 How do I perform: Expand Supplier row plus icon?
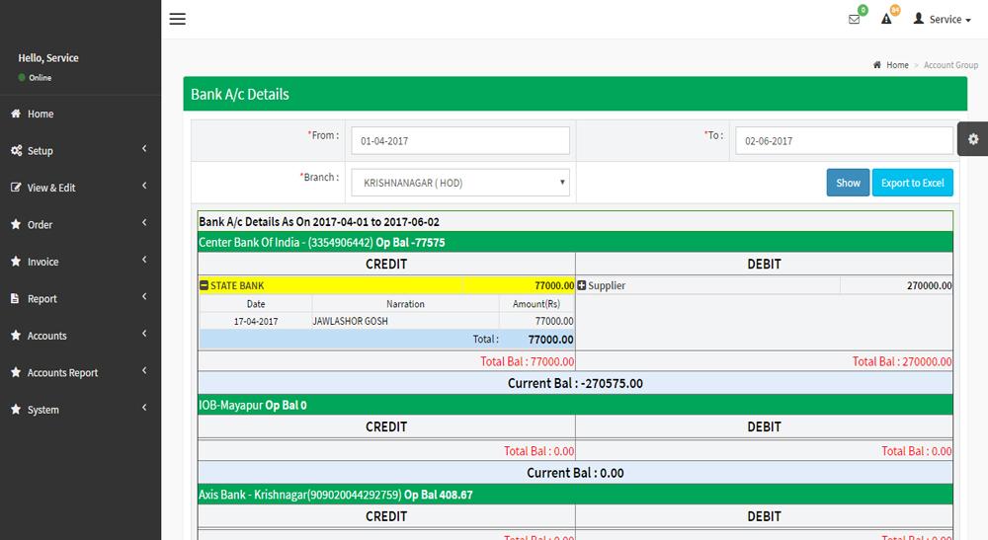click(x=582, y=285)
